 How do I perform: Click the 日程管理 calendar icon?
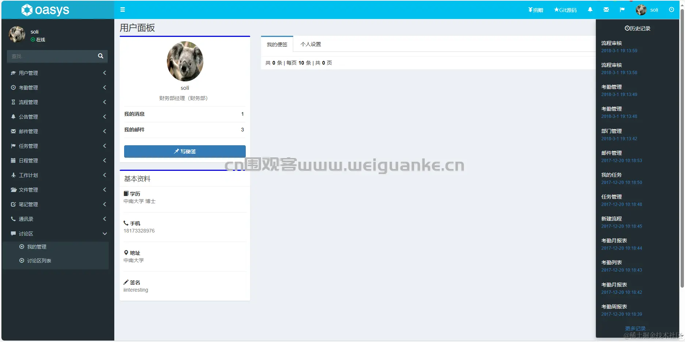point(13,161)
